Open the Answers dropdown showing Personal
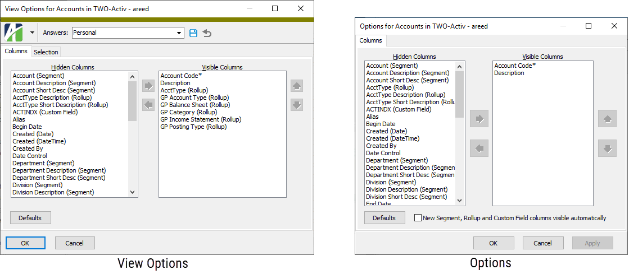Screen dimensions: 629x274 [x=179, y=33]
